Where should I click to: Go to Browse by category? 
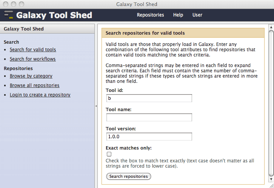pyautogui.click(x=31, y=76)
